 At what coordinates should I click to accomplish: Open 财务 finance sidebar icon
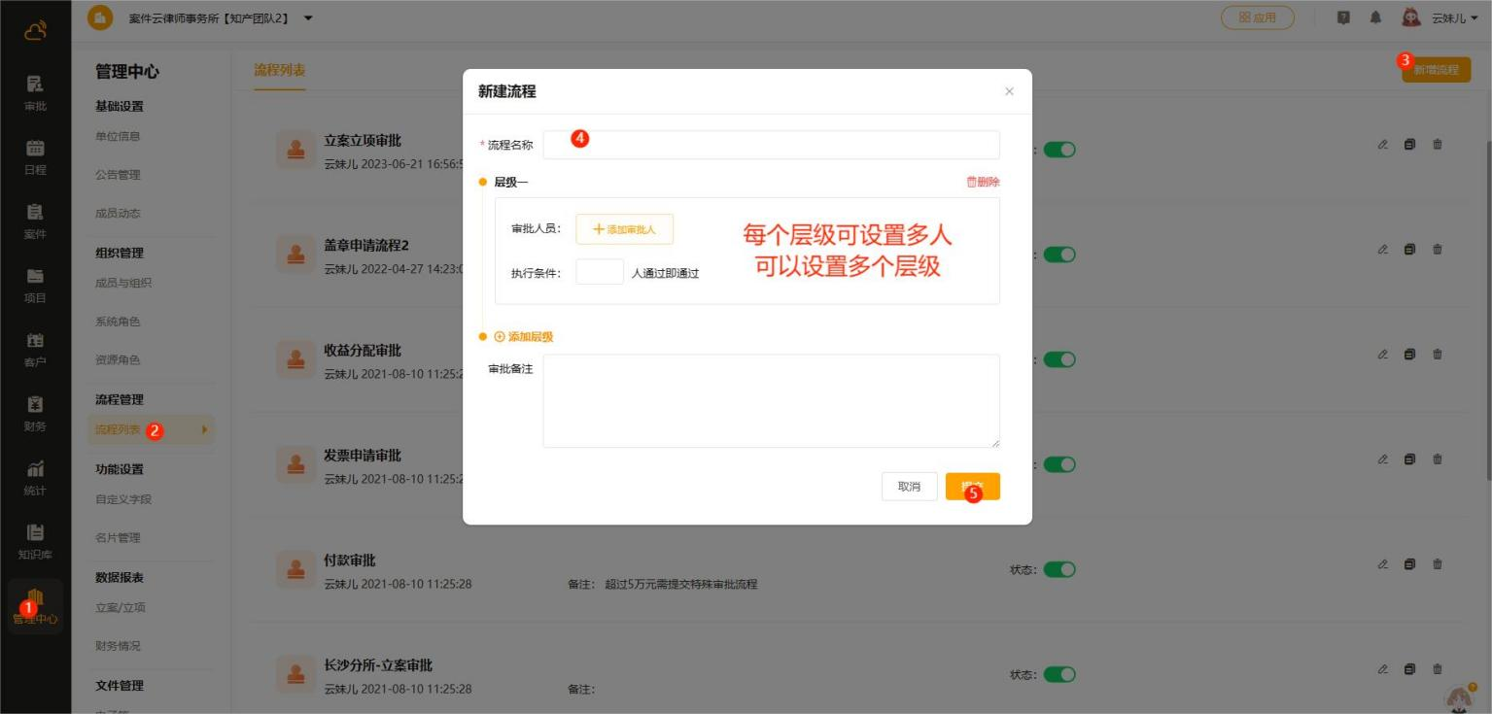coord(35,413)
